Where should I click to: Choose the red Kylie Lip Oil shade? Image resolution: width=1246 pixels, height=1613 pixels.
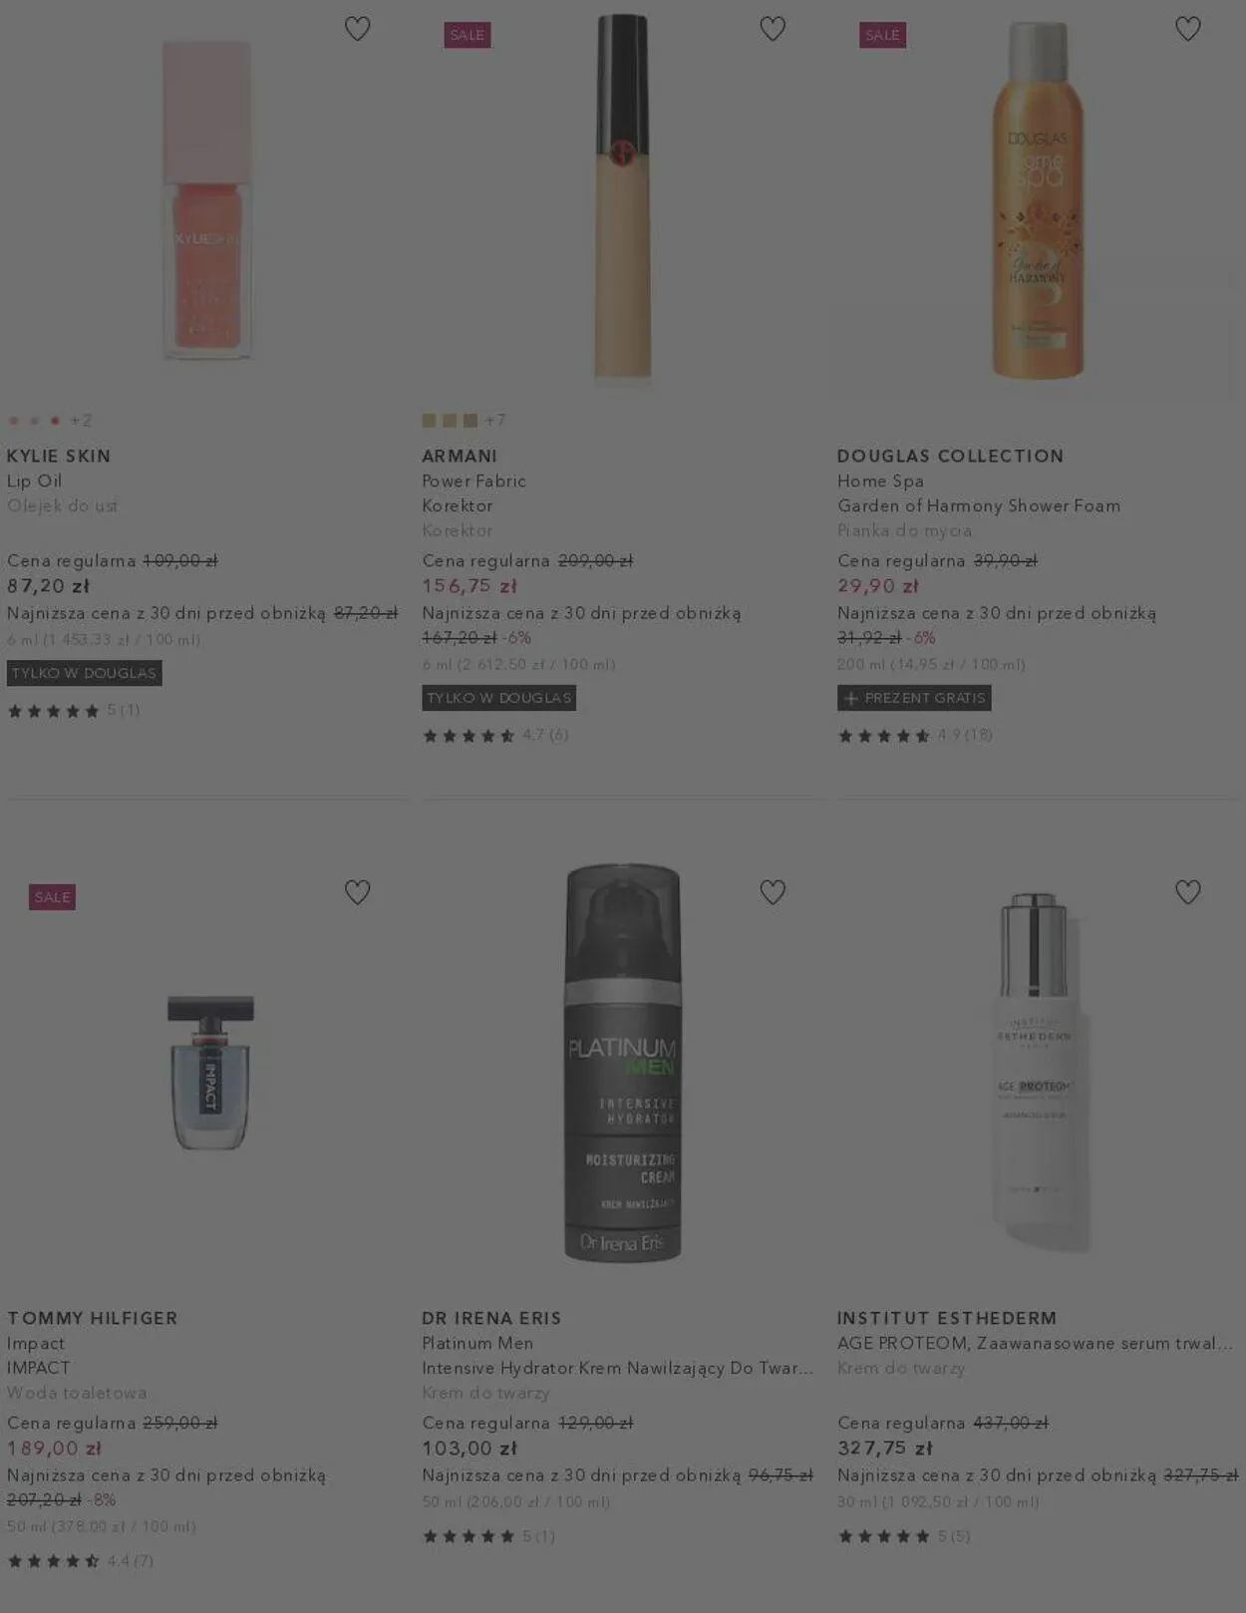coord(56,421)
